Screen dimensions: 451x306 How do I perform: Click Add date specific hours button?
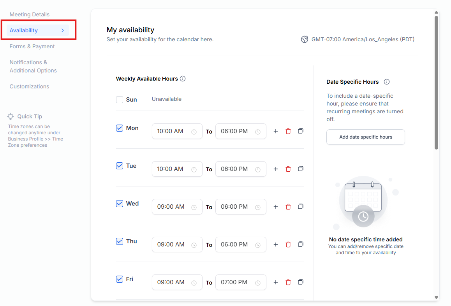365,137
